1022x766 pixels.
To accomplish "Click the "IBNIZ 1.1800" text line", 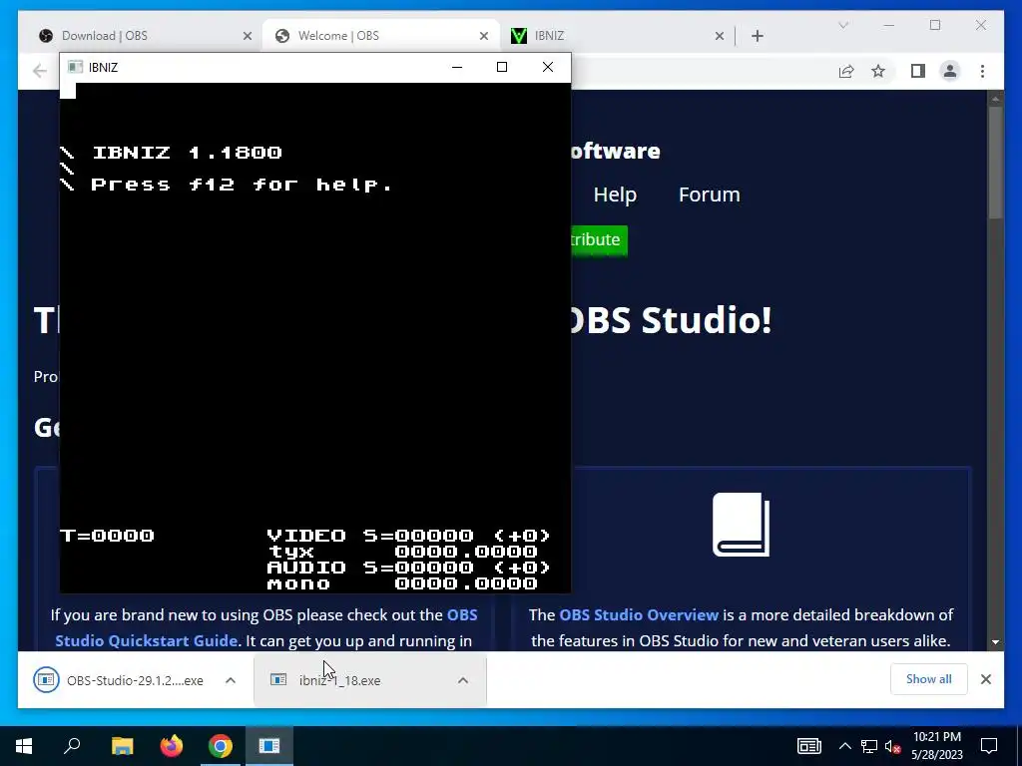I will tap(187, 153).
